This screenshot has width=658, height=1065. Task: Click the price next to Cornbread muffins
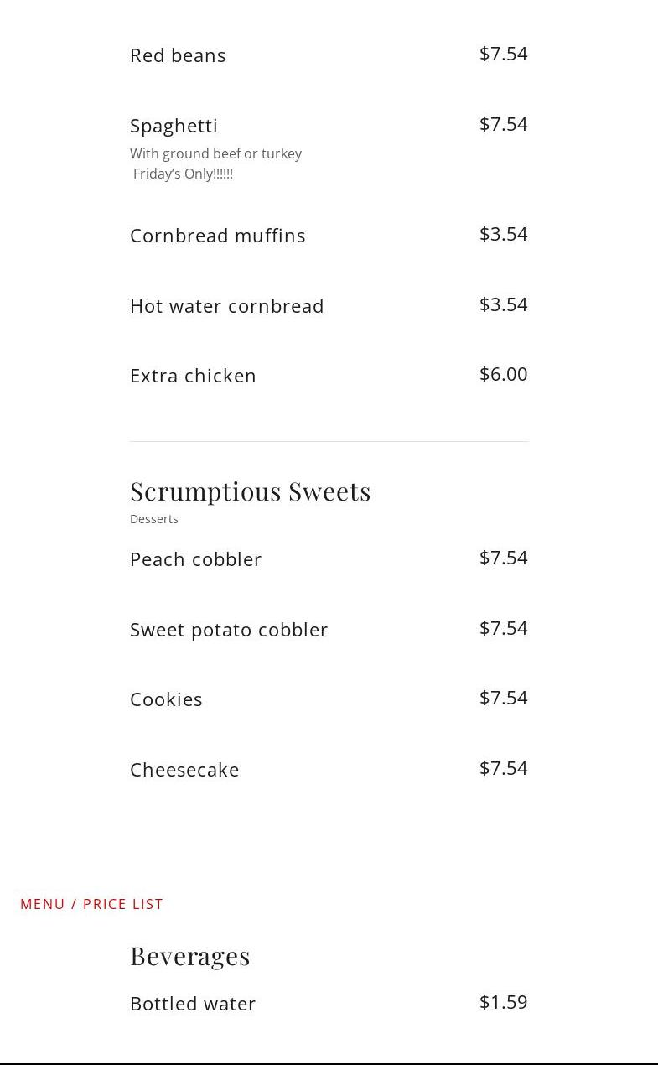pos(503,234)
